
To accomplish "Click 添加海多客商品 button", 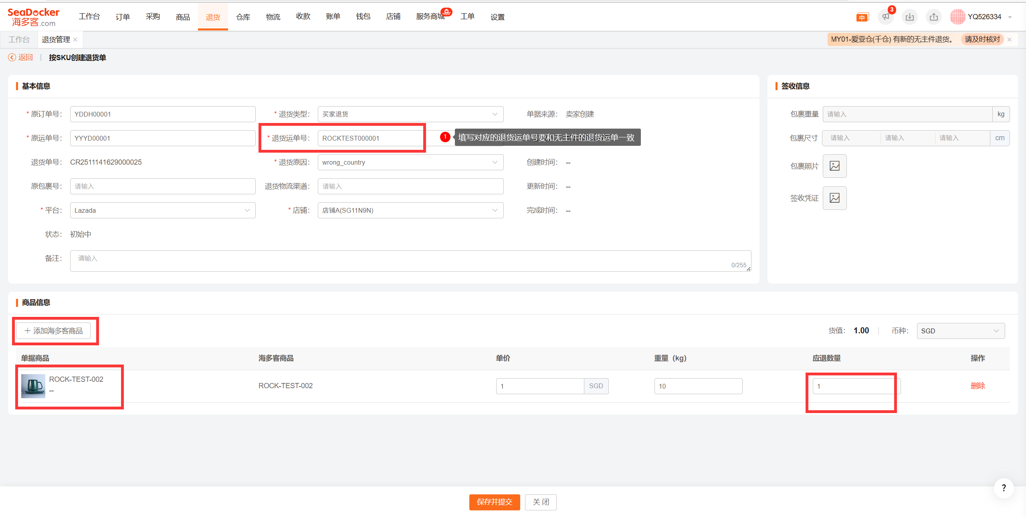I will (x=54, y=331).
